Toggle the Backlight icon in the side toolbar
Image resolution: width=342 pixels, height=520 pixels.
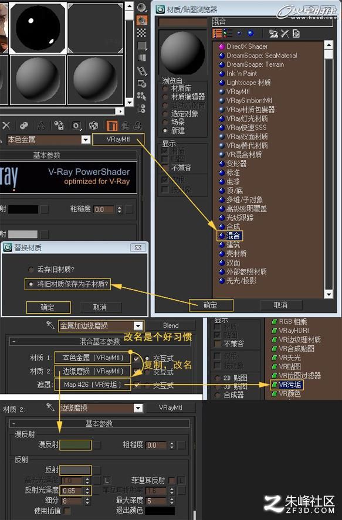142,21
